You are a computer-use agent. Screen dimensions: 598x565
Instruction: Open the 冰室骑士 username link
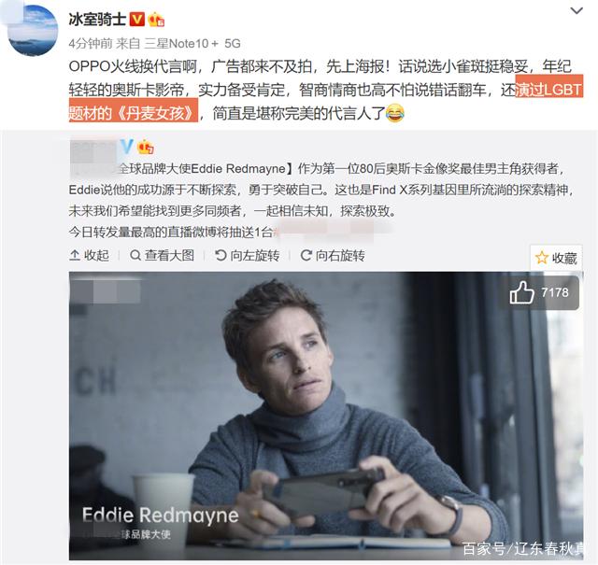[x=97, y=20]
